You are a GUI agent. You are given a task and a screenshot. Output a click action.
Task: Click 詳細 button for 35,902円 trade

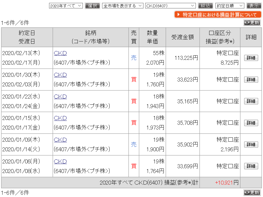(x=251, y=145)
